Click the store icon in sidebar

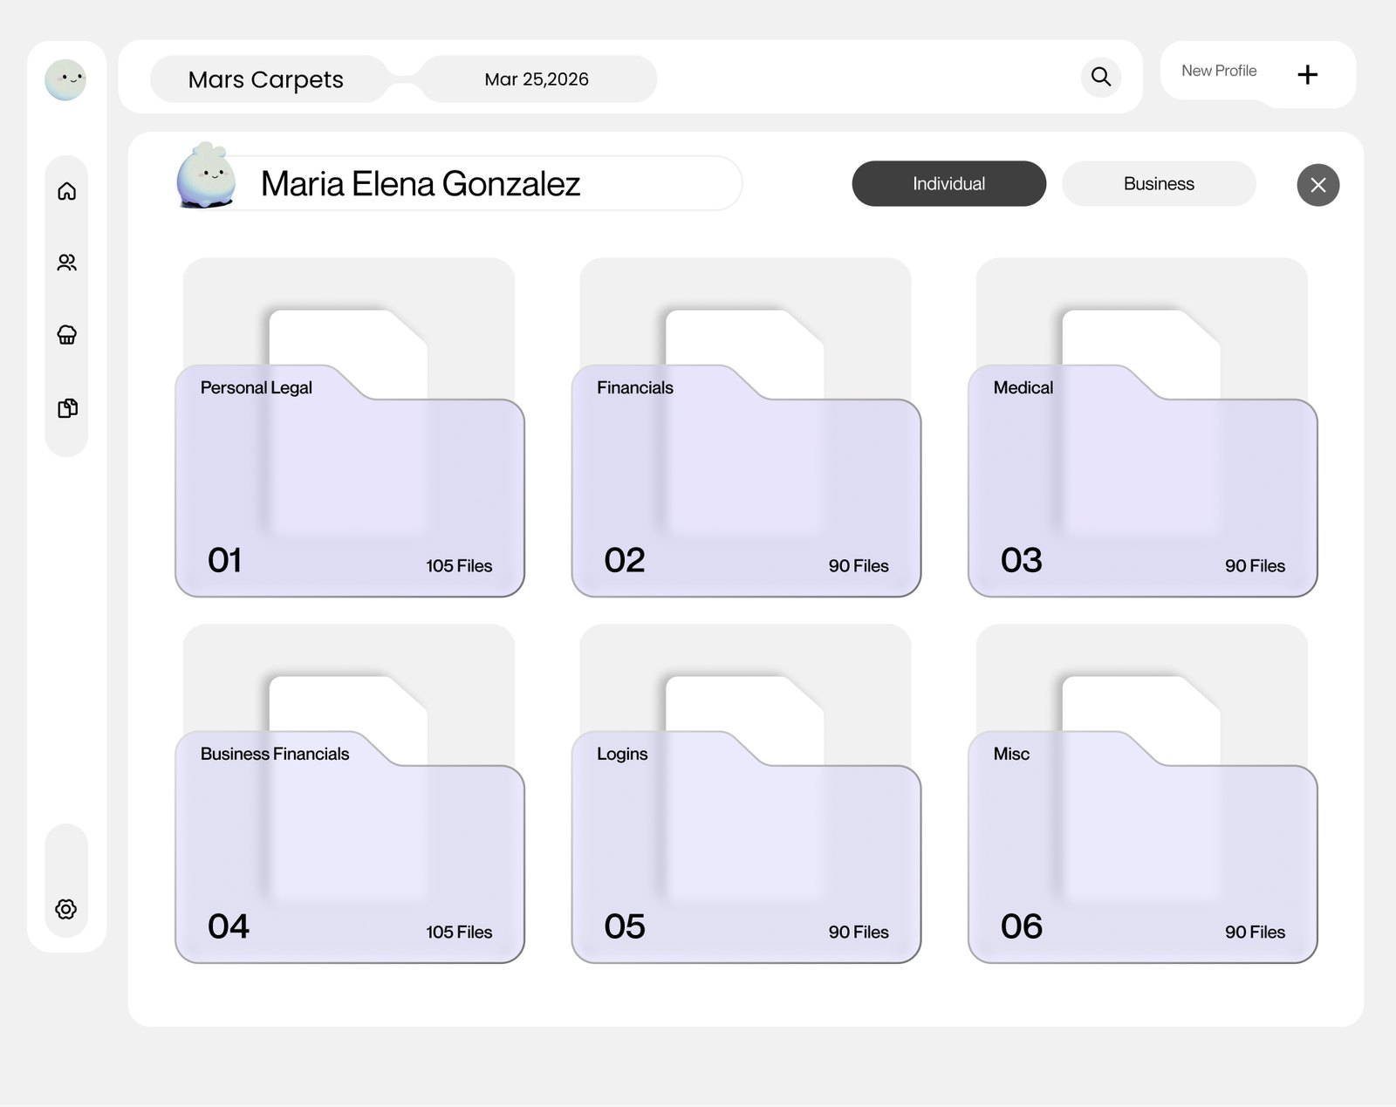(x=67, y=335)
